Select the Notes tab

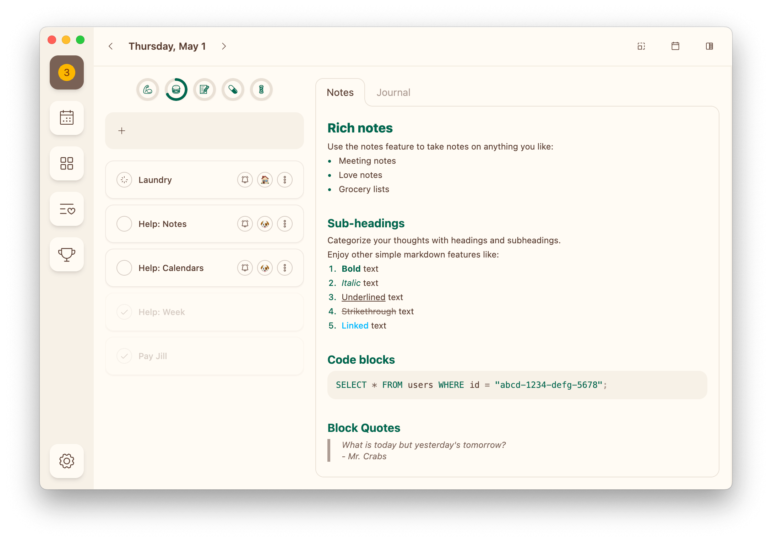pyautogui.click(x=340, y=92)
